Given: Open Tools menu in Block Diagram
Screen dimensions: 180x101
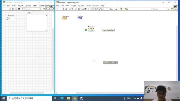Looking at the screenshot, I should pyautogui.click(x=88, y=6).
